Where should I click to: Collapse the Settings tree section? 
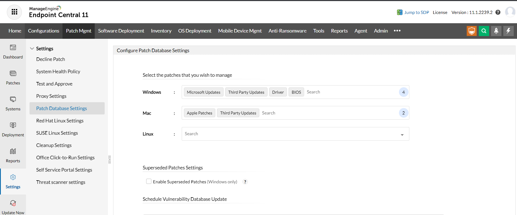(32, 49)
